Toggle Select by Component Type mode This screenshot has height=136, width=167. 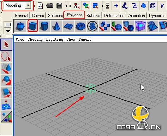point(95,6)
